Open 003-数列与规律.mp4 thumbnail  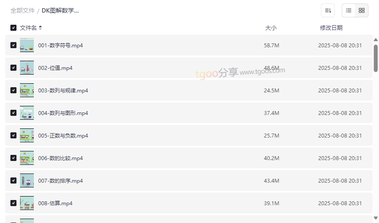click(x=27, y=90)
